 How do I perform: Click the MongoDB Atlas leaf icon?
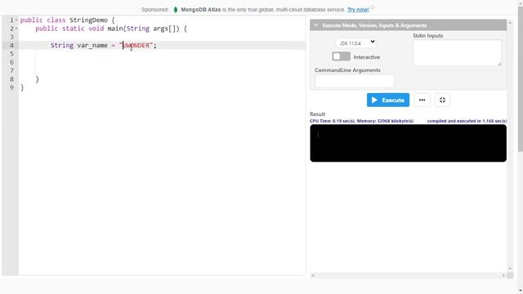click(x=176, y=10)
